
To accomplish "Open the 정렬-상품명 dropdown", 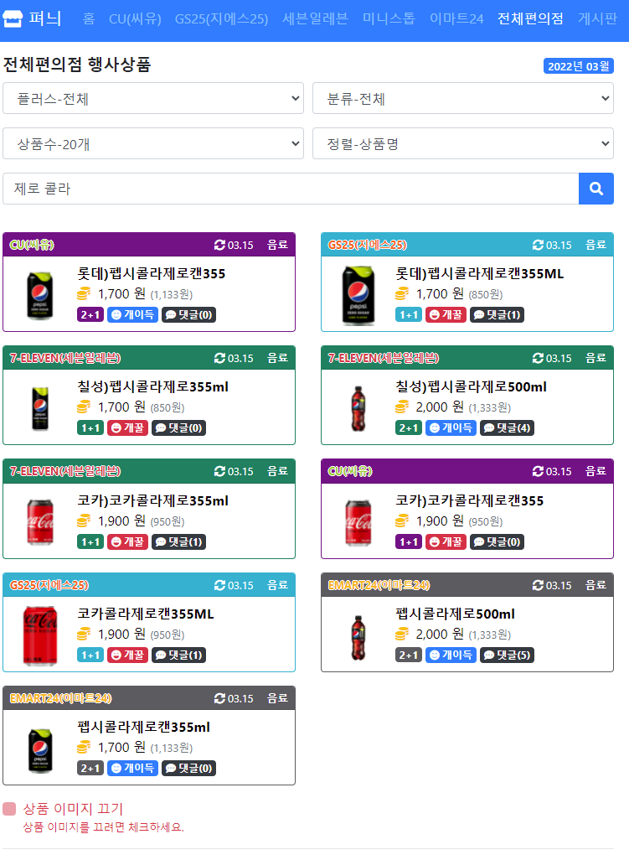I will (x=463, y=143).
